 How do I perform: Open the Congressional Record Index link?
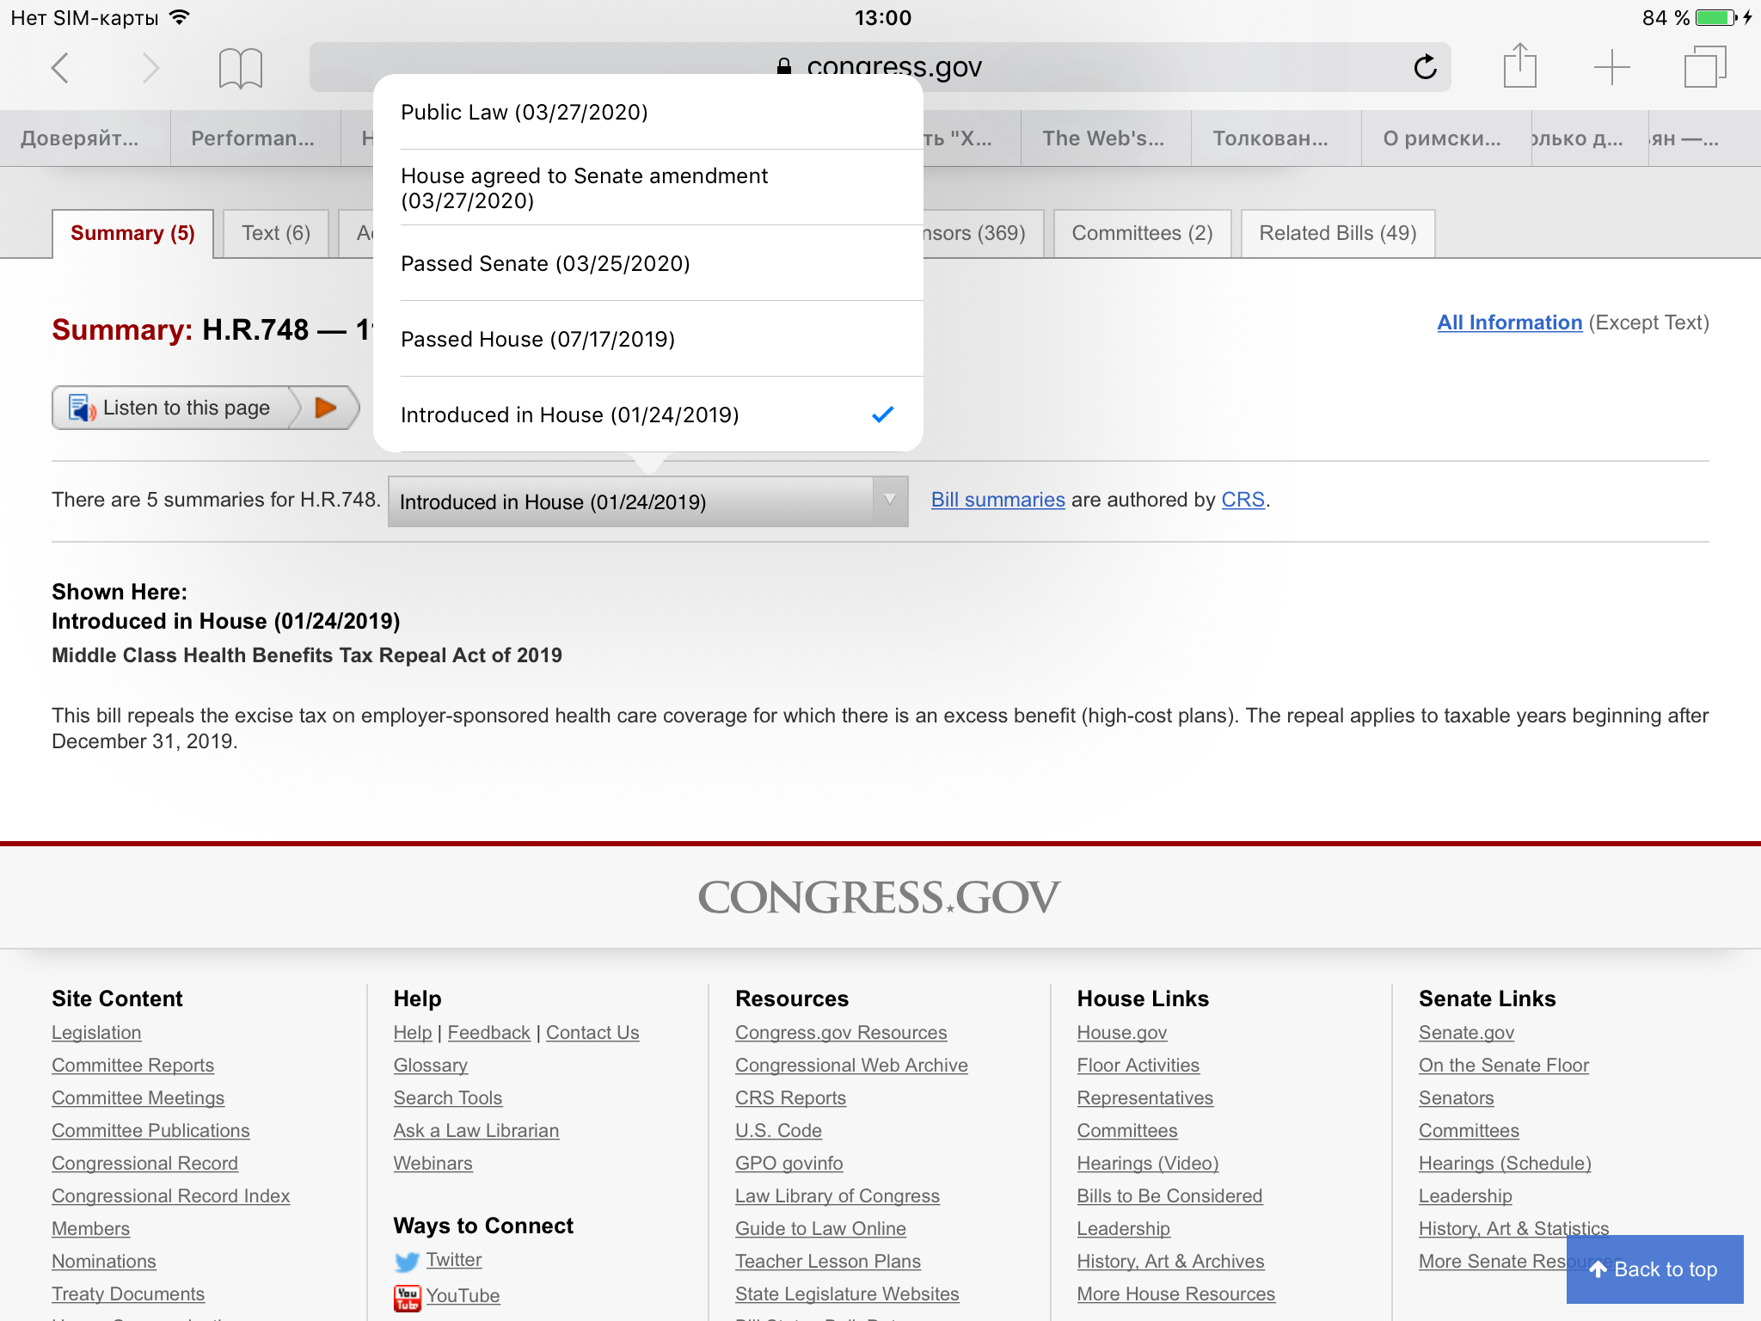(170, 1196)
